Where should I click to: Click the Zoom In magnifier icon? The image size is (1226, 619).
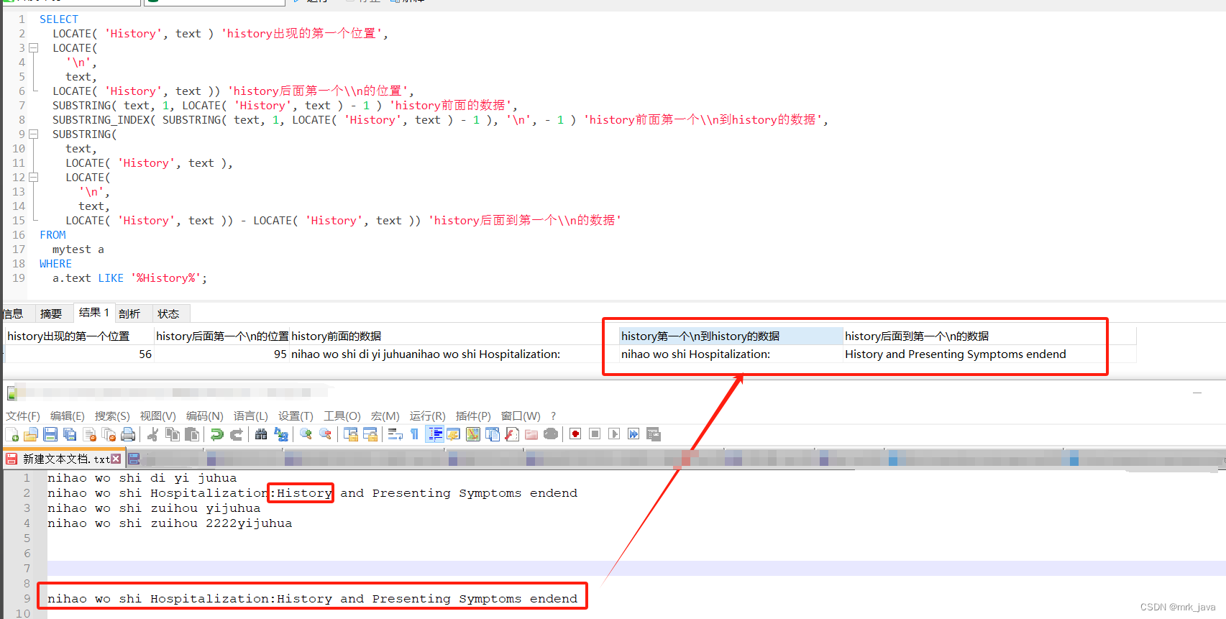tap(306, 434)
